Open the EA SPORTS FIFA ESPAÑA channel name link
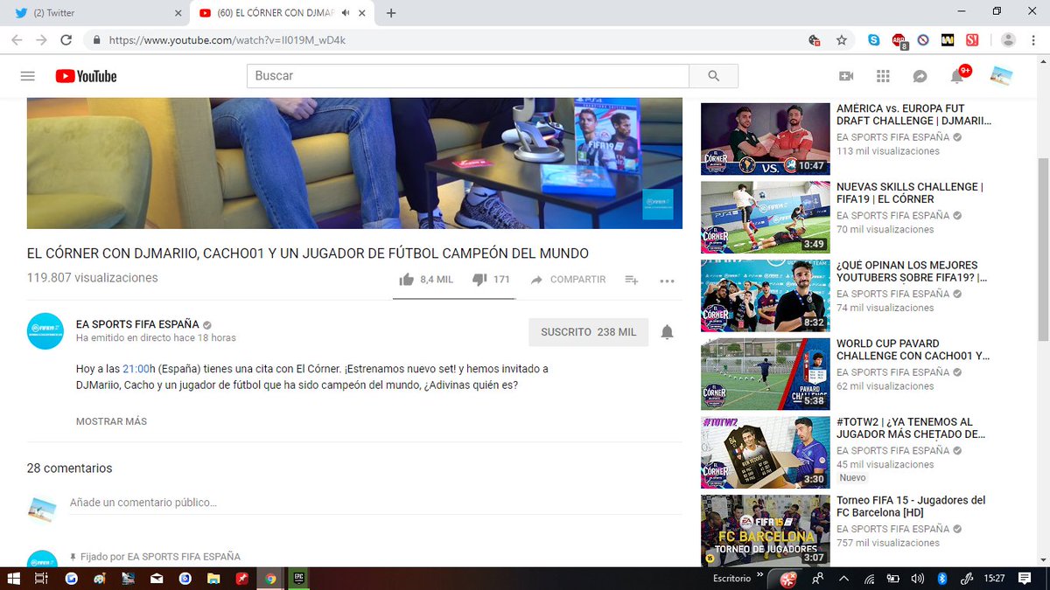The image size is (1050, 590). pos(137,323)
